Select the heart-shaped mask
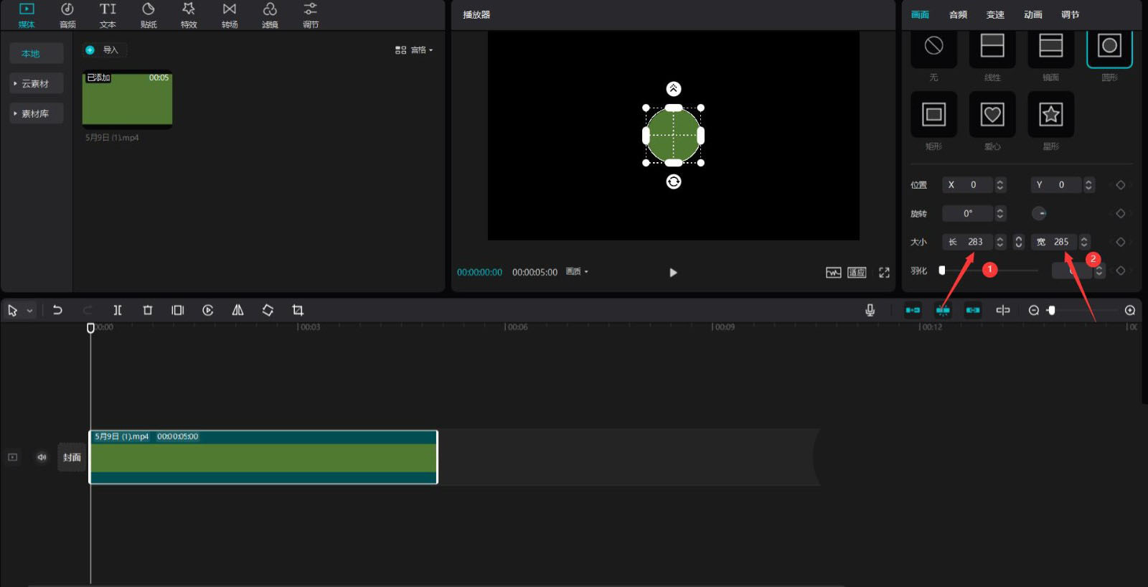The image size is (1148, 587). tap(992, 115)
